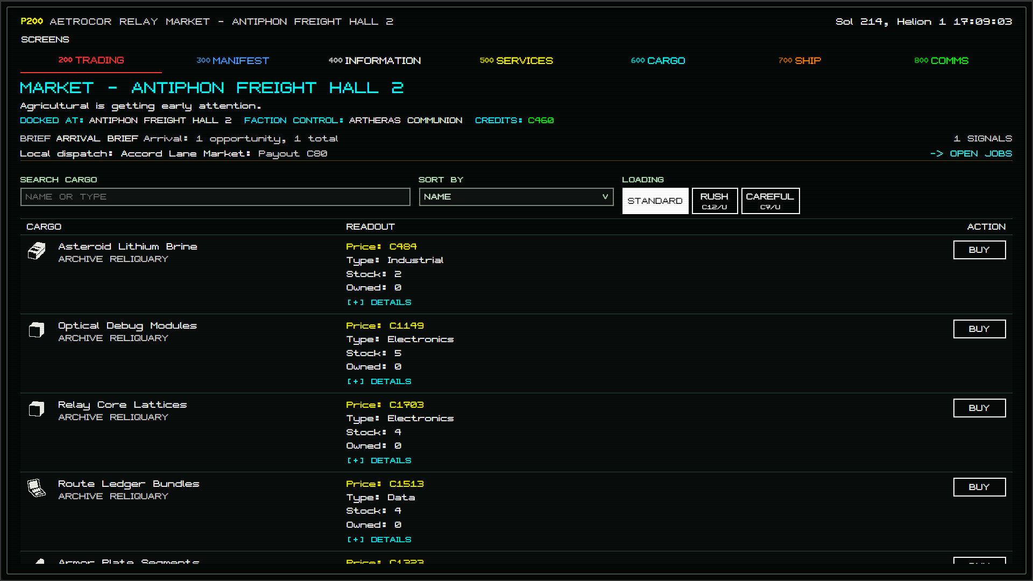The height and width of the screenshot is (581, 1033).
Task: Go to the 600 CARGO tab
Action: tap(657, 61)
